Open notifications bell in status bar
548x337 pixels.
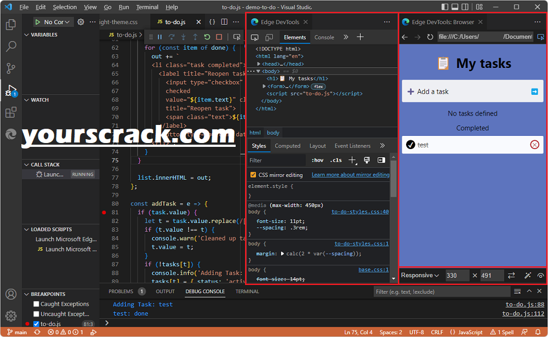[x=538, y=332]
